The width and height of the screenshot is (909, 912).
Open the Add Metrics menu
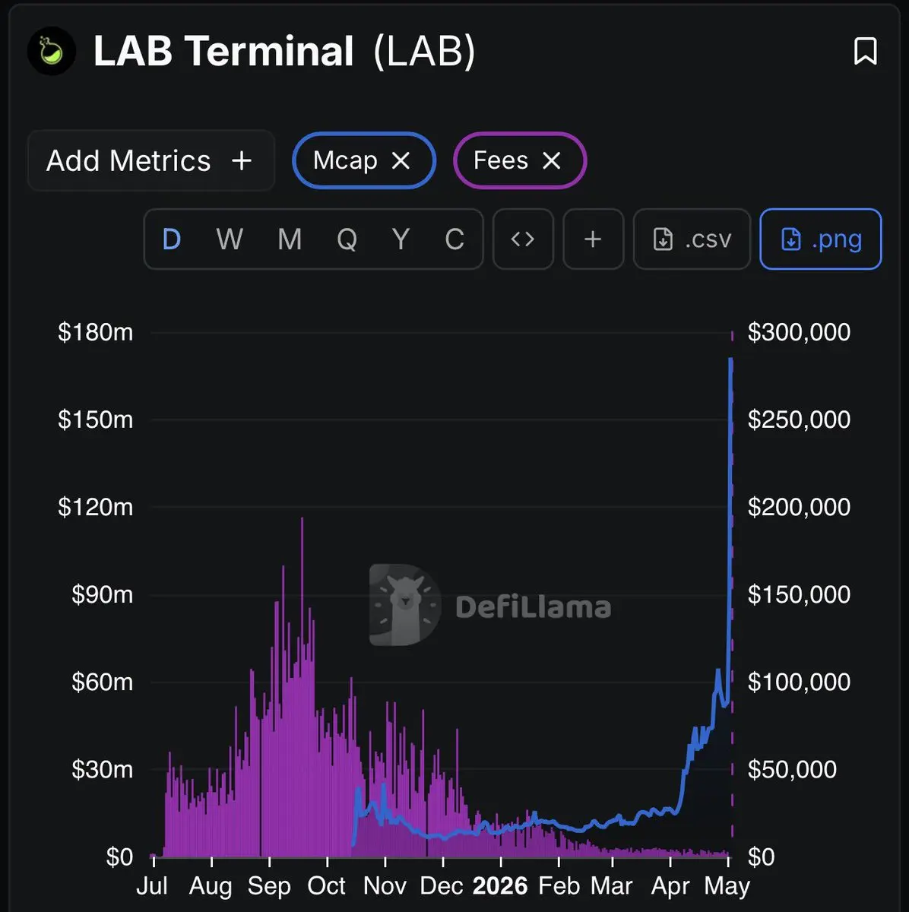coord(150,160)
